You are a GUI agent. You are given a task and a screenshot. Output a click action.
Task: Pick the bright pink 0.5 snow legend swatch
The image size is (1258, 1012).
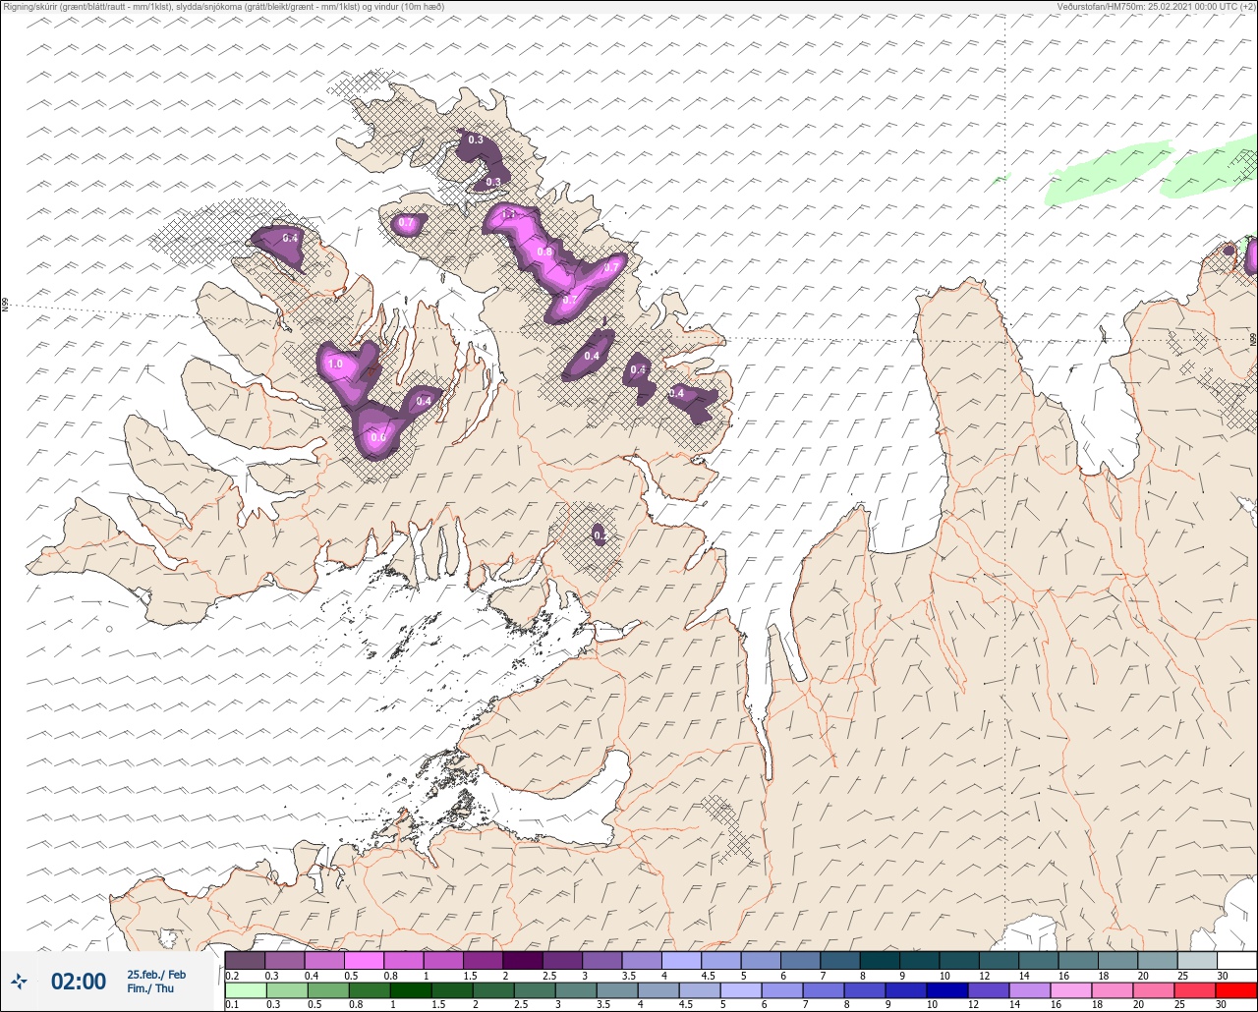(364, 960)
